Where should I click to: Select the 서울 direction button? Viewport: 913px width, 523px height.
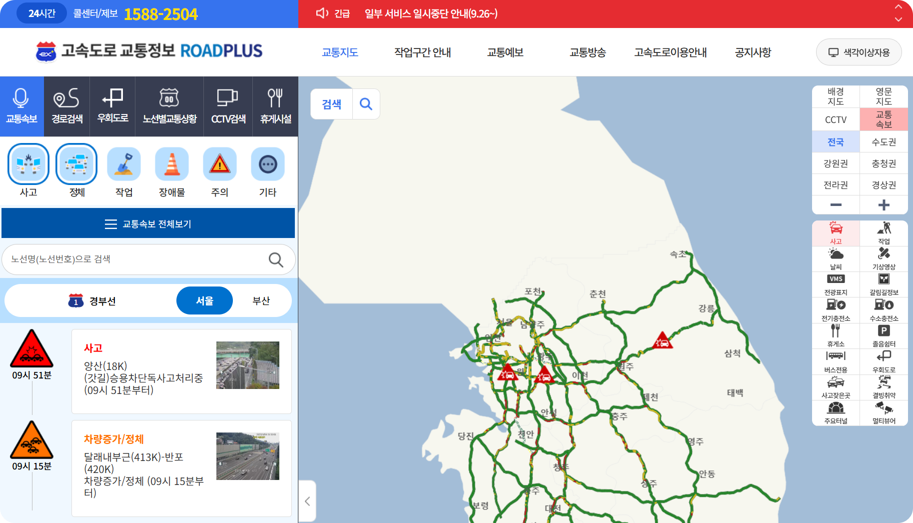click(204, 300)
